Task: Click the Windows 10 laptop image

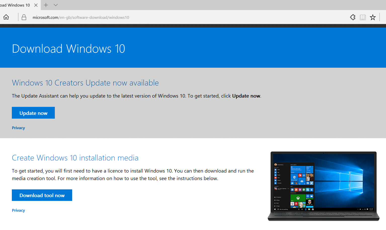Action: [x=324, y=186]
